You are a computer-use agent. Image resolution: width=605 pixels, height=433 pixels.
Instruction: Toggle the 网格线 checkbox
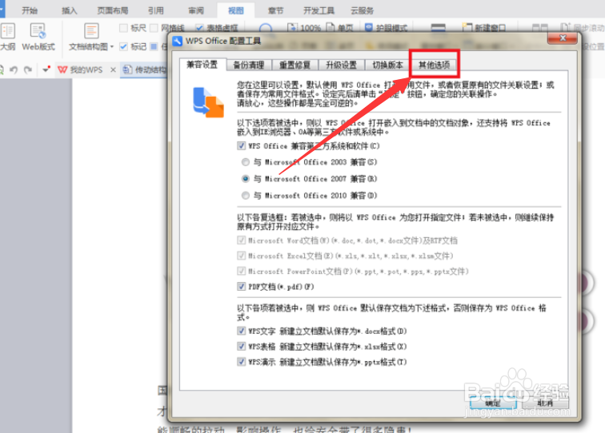click(154, 28)
